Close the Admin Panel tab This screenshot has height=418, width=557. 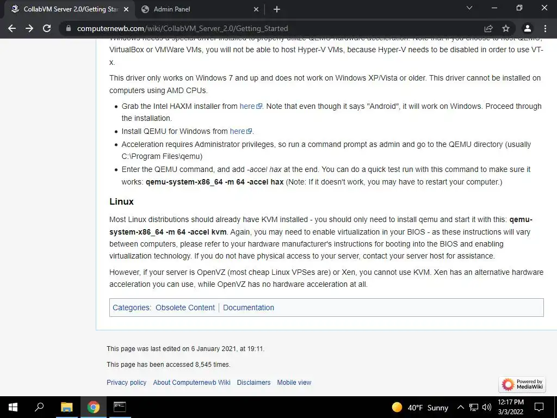pyautogui.click(x=256, y=10)
